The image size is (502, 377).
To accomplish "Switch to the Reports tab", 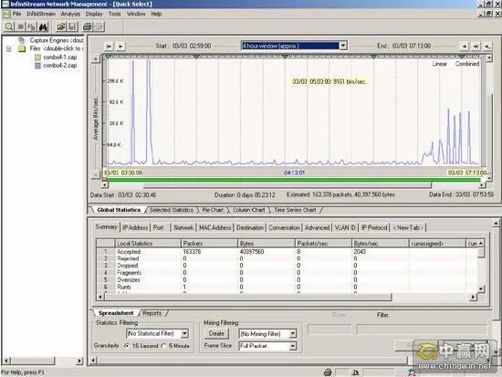I will (152, 313).
